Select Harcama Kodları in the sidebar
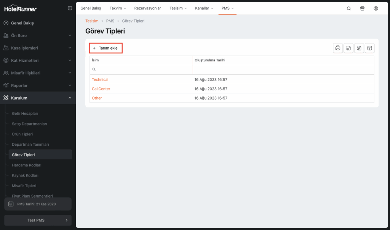 [x=27, y=165]
